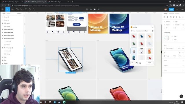185x104 pixels.
Task: Switch to the Inspect tab
Action: coord(177,14)
